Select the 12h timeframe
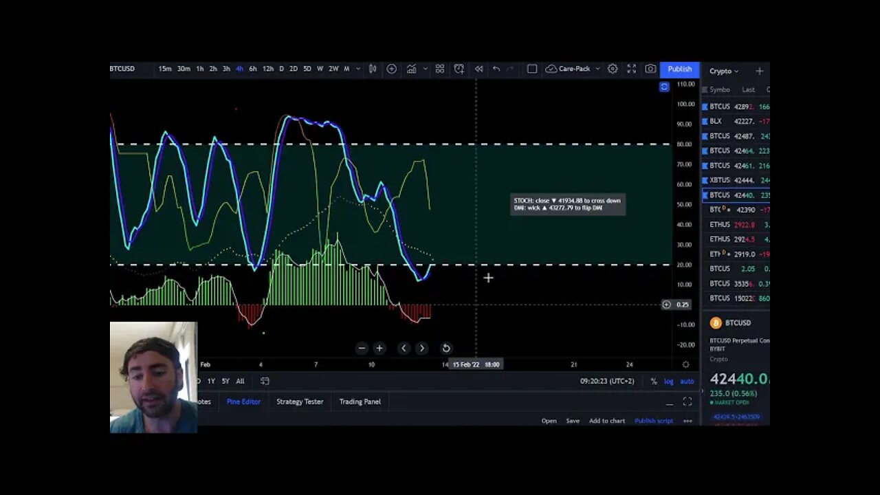The width and height of the screenshot is (880, 495). coord(267,69)
